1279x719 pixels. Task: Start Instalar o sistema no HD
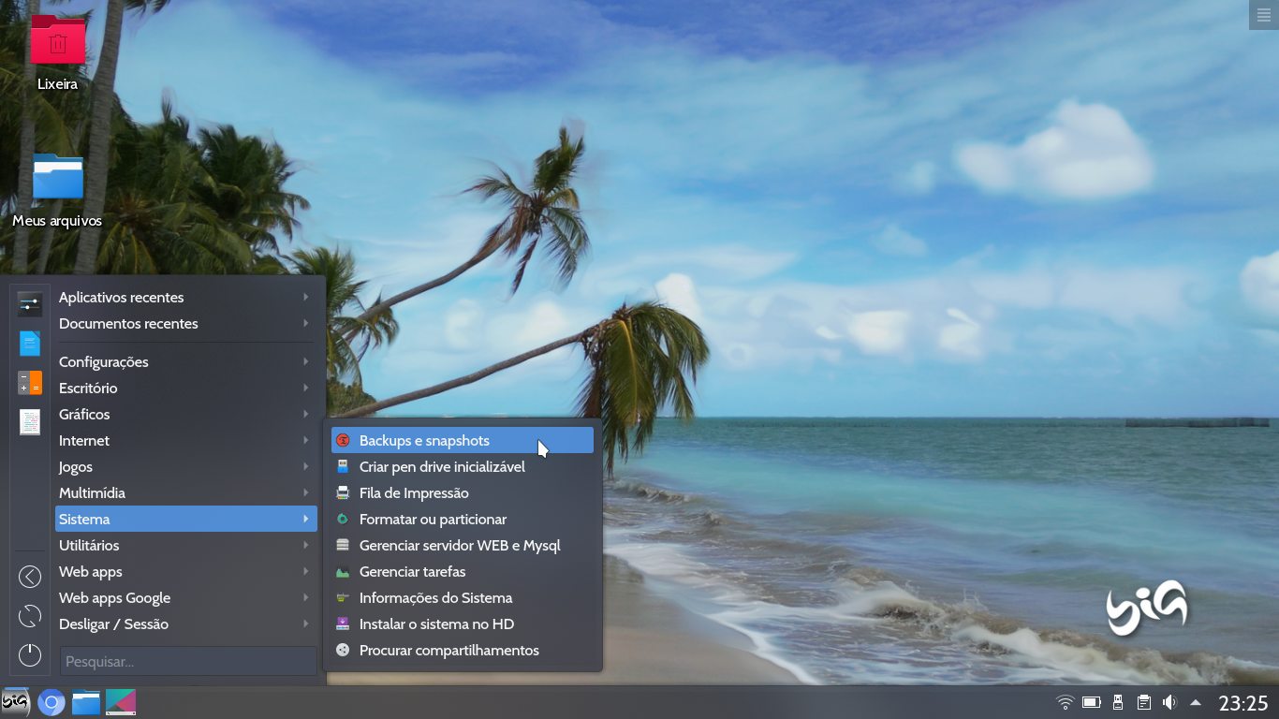[x=463, y=624]
